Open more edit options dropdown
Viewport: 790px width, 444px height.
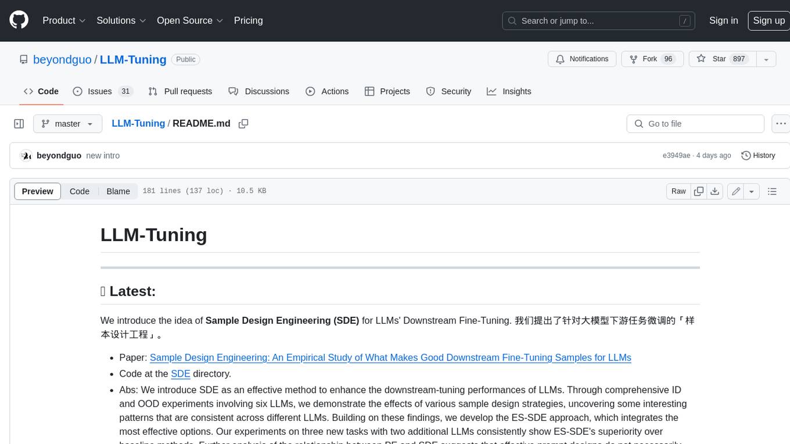coord(752,191)
